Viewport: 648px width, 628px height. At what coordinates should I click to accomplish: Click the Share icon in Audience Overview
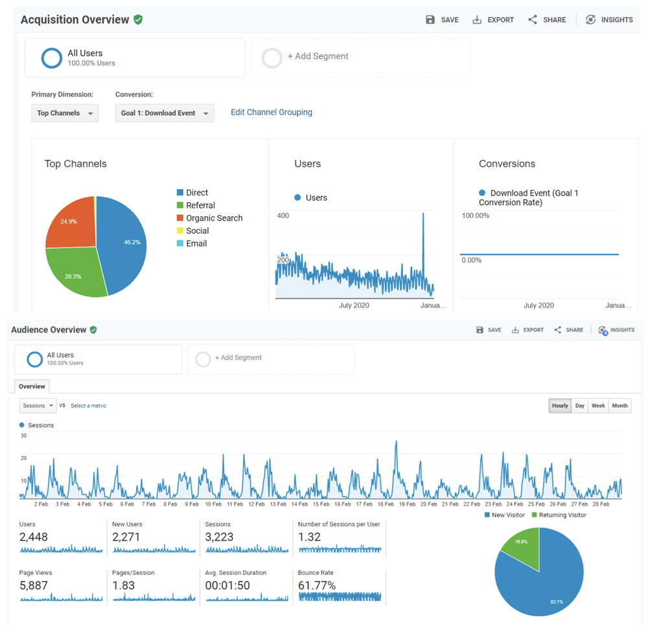(x=557, y=330)
